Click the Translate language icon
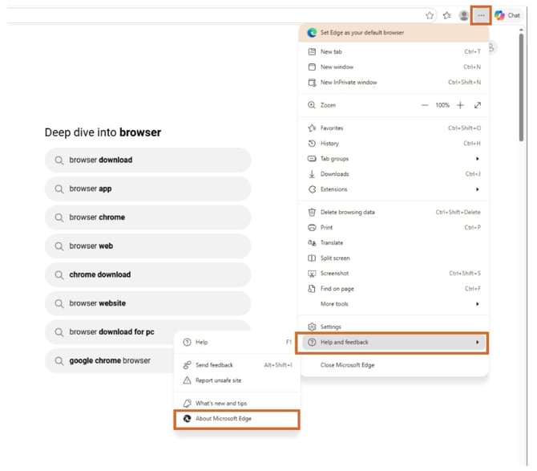The width and height of the screenshot is (537, 471). tap(312, 242)
